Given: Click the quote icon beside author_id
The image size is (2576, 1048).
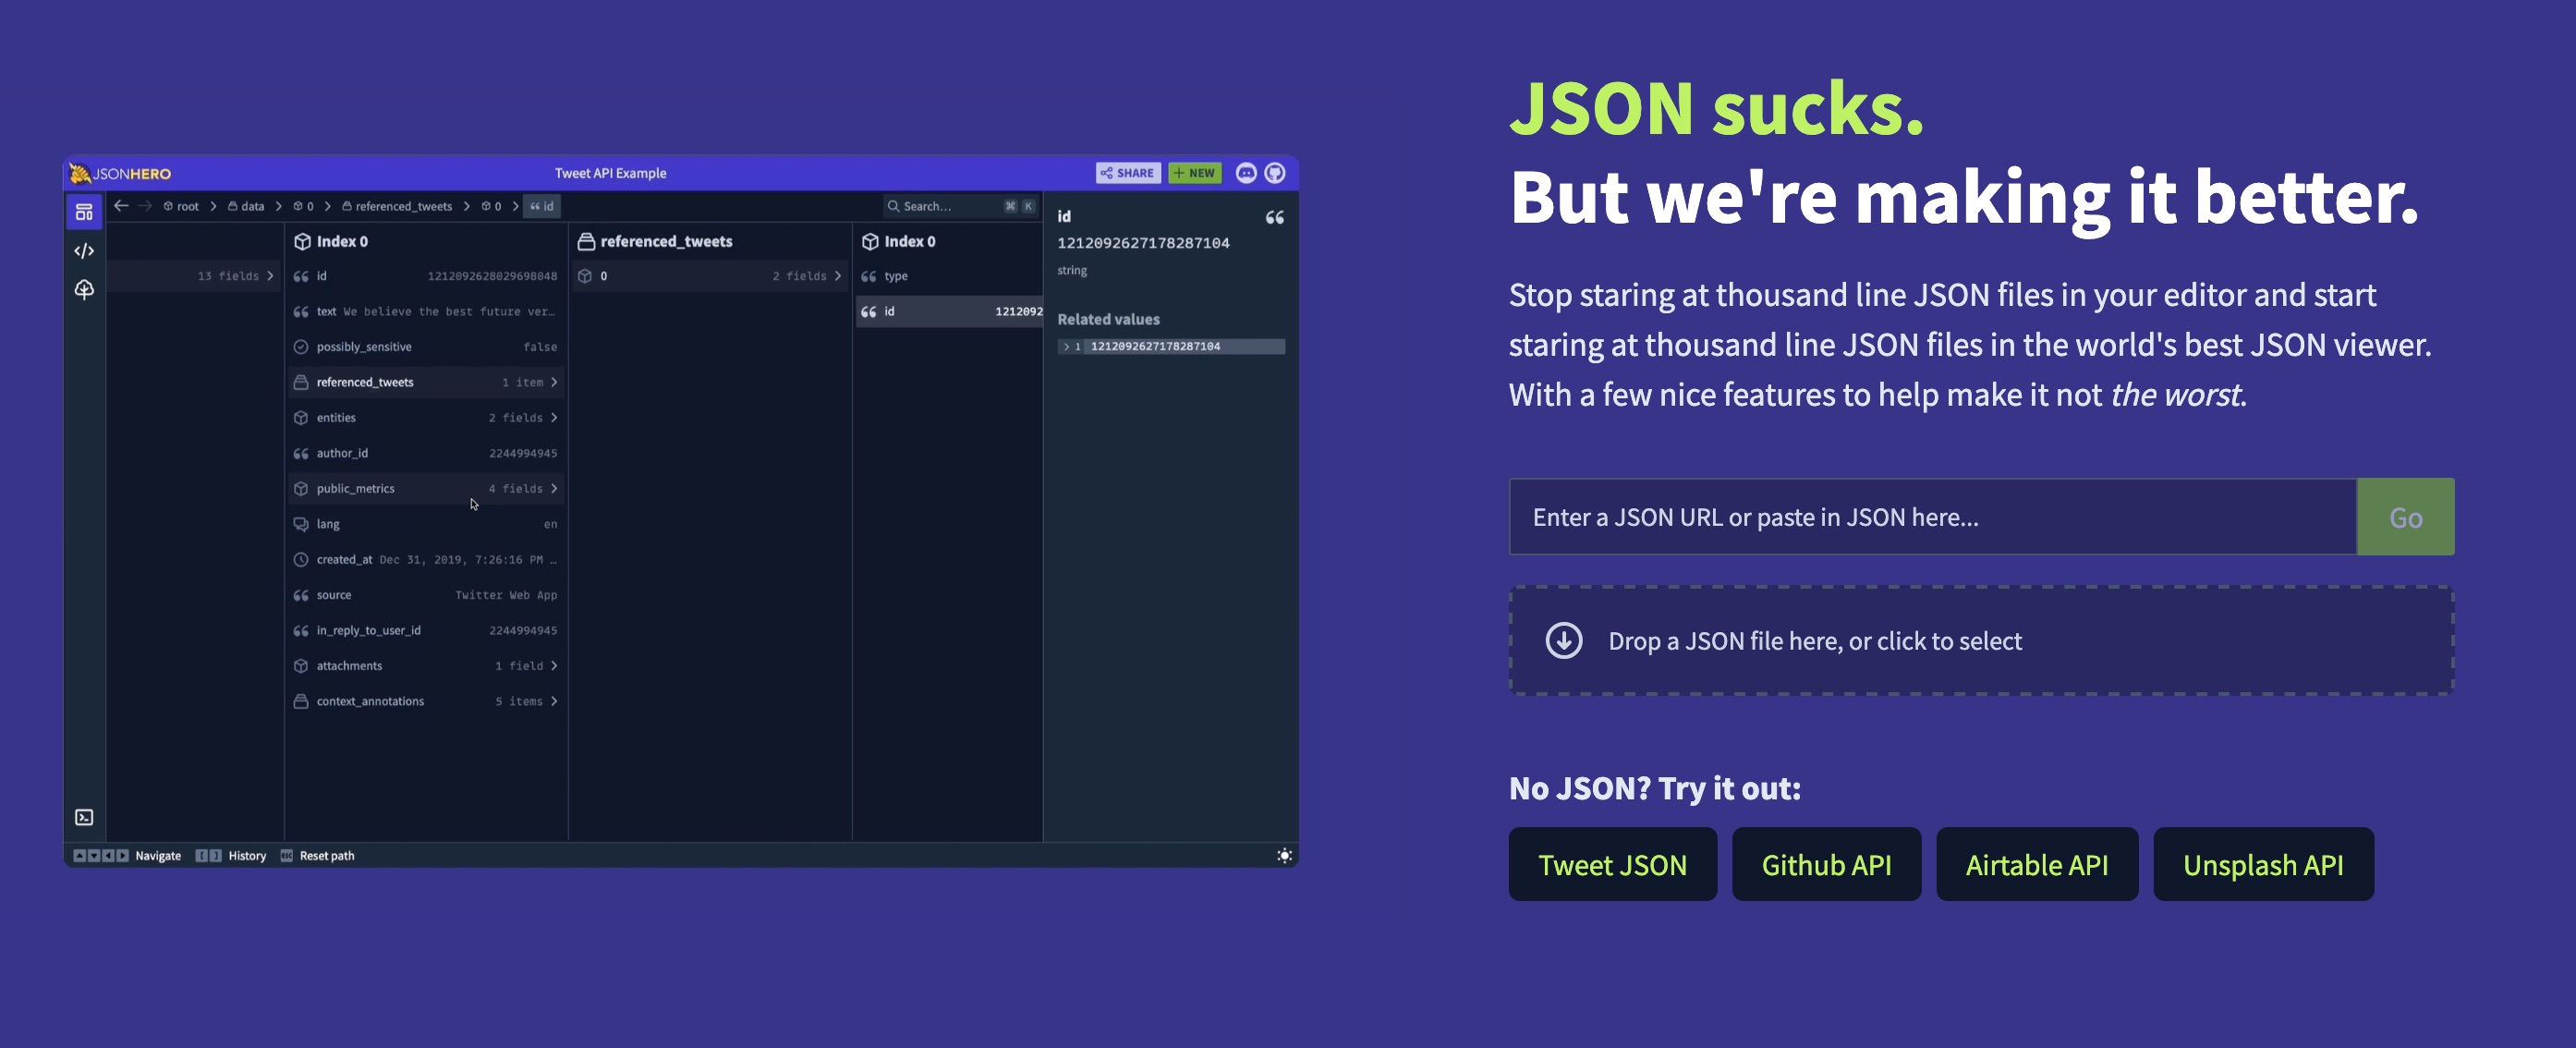Looking at the screenshot, I should point(300,453).
